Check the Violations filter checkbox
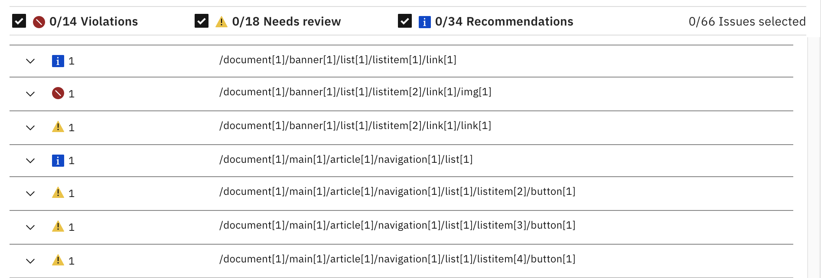 tap(19, 20)
